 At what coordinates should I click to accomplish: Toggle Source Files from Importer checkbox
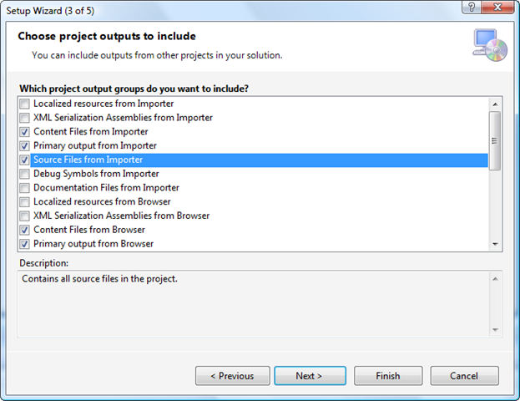[x=25, y=160]
